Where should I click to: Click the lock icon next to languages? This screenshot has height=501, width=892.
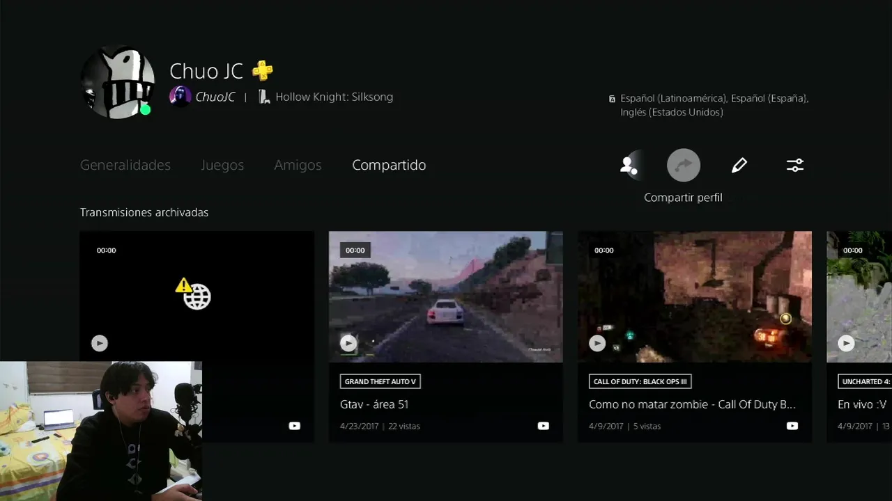coord(612,99)
